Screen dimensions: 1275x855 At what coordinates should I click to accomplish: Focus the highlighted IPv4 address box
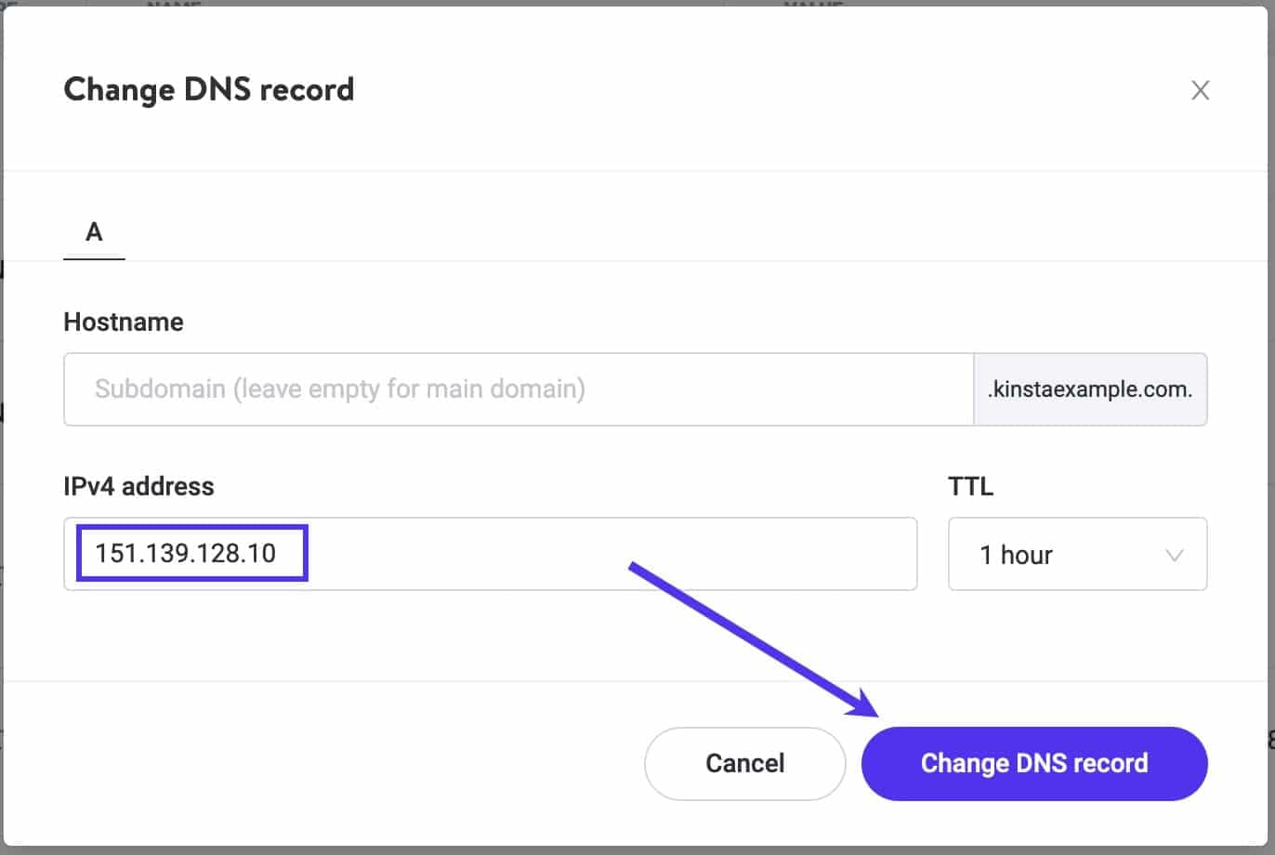coord(190,552)
